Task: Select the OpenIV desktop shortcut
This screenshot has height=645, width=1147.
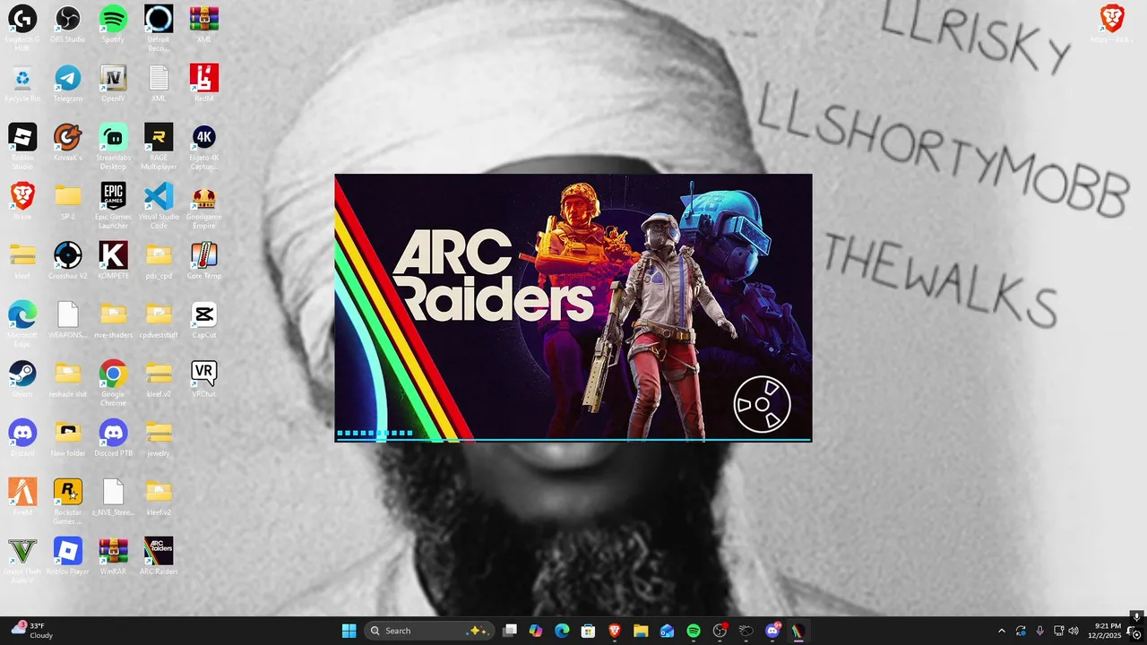Action: (x=113, y=83)
